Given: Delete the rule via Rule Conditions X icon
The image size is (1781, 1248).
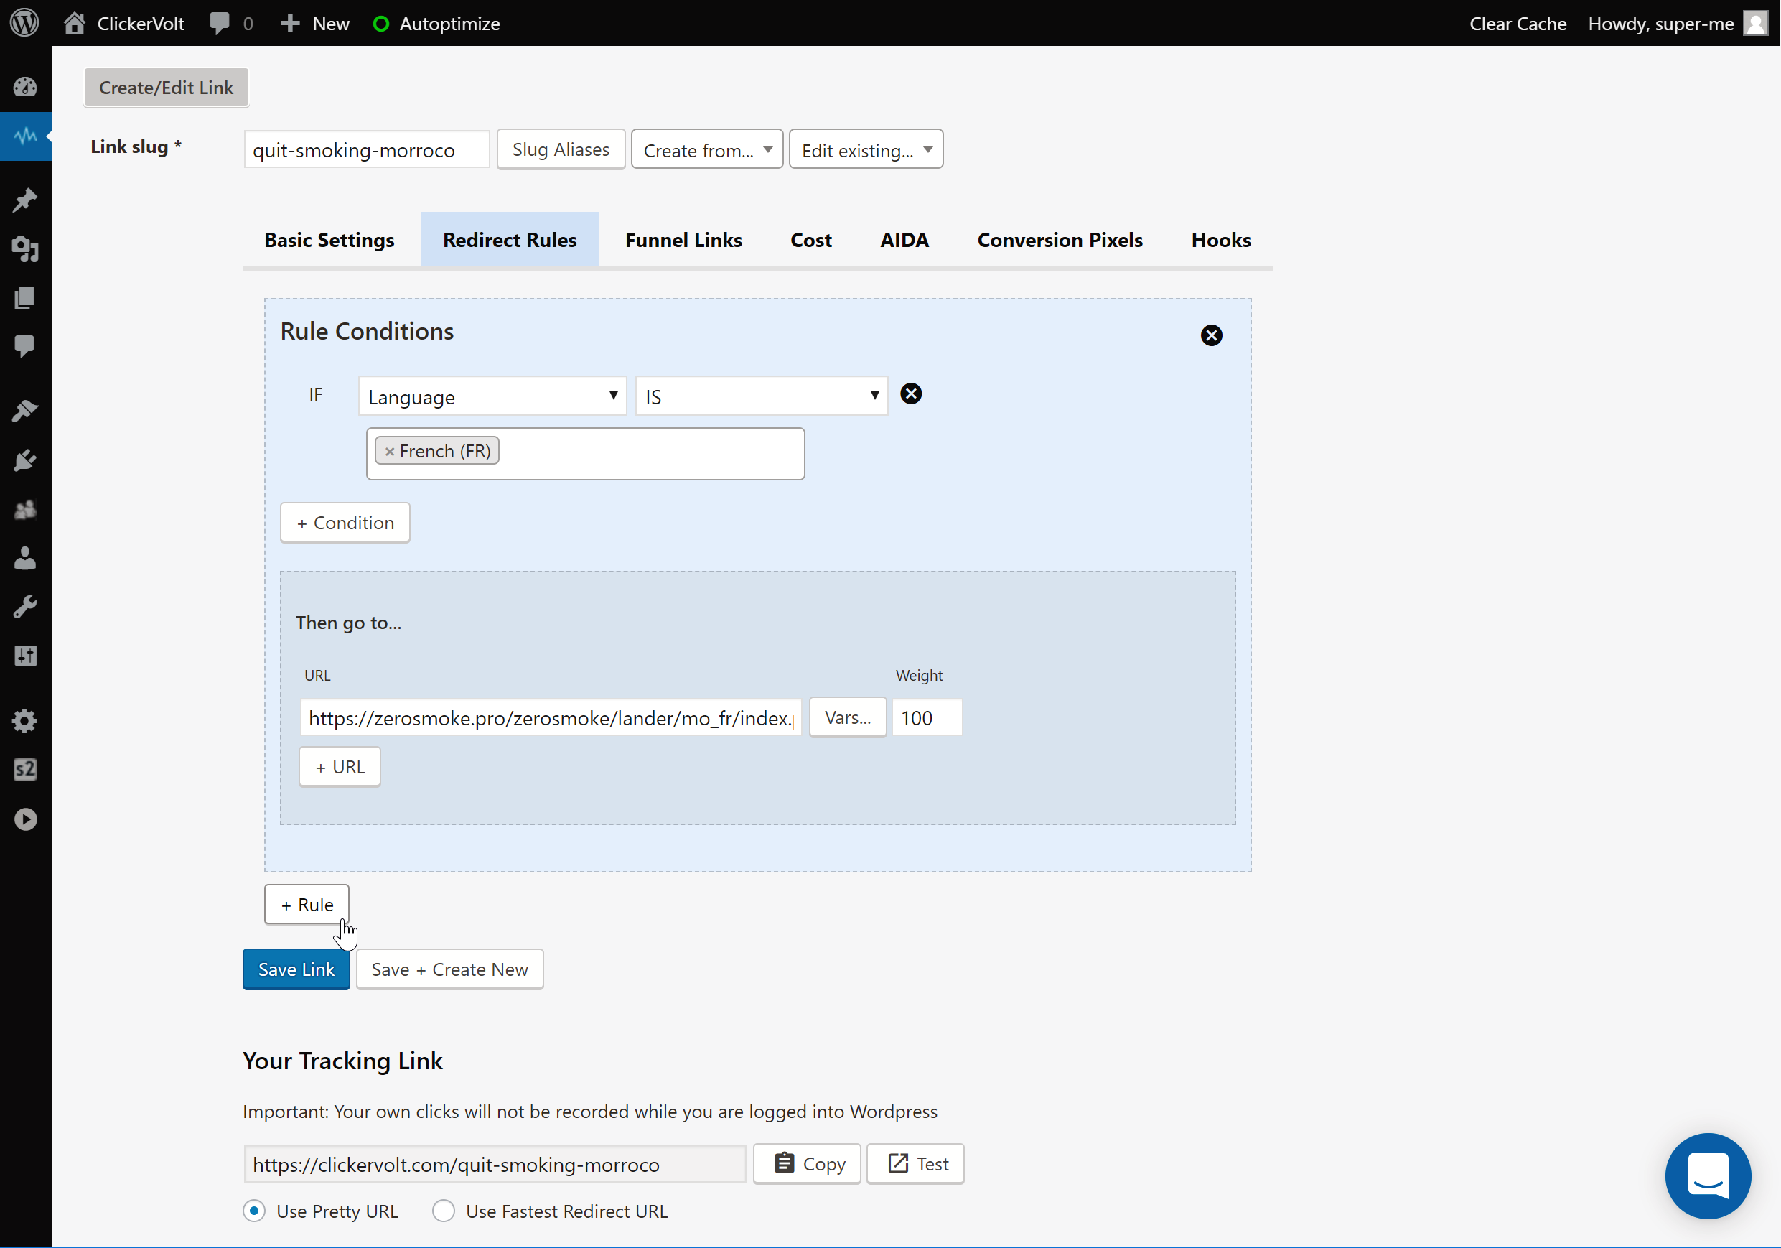Looking at the screenshot, I should [x=1211, y=335].
